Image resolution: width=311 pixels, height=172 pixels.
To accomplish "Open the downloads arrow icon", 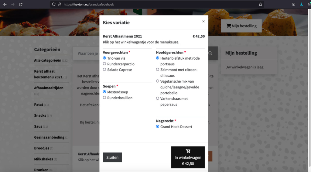I will coord(301,4).
